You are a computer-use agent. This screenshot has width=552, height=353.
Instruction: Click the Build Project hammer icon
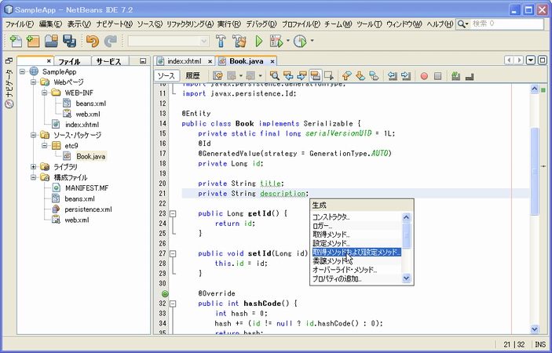click(221, 41)
